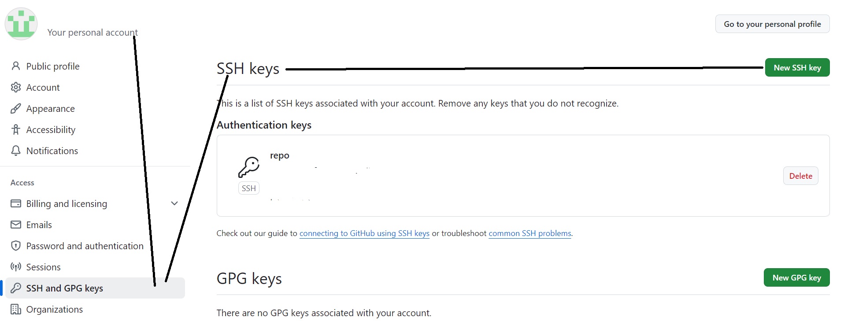Open connecting to GitHub using SSH keys guide
844x321 pixels.
(x=364, y=233)
